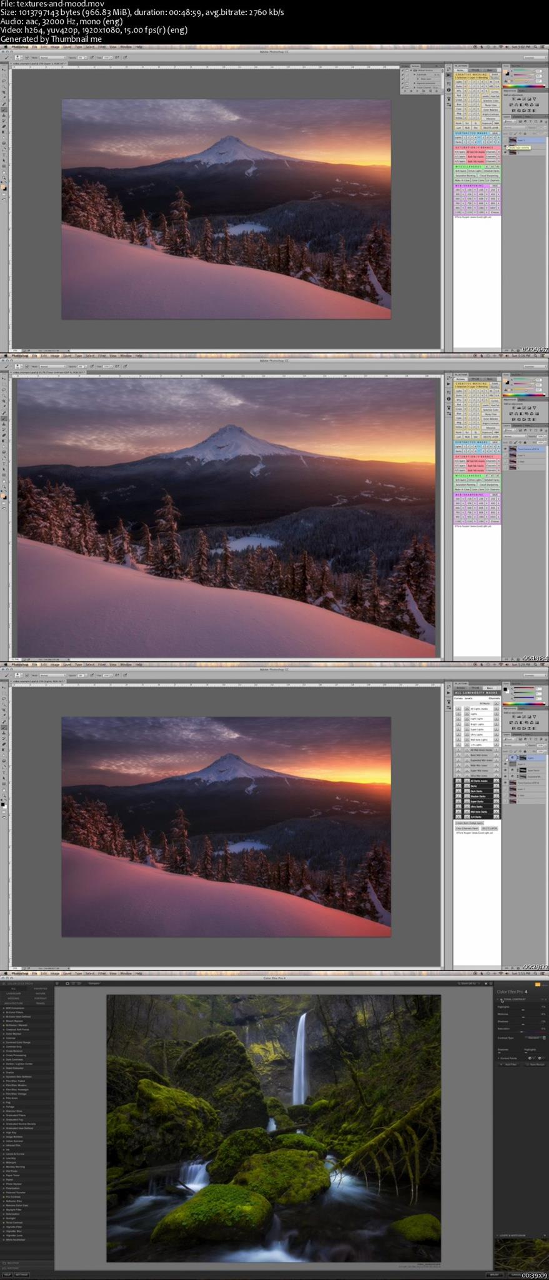
Task: Click lock transparent pixels icon in third frame Layers
Action: (511, 751)
